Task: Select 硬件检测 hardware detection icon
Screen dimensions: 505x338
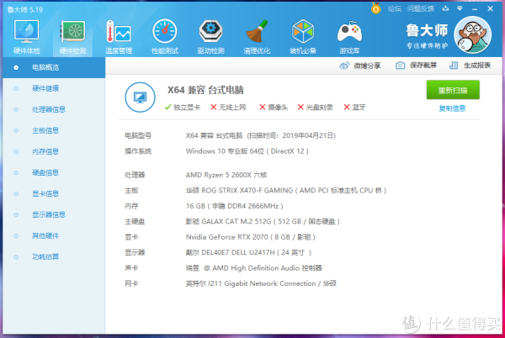Action: tap(72, 31)
